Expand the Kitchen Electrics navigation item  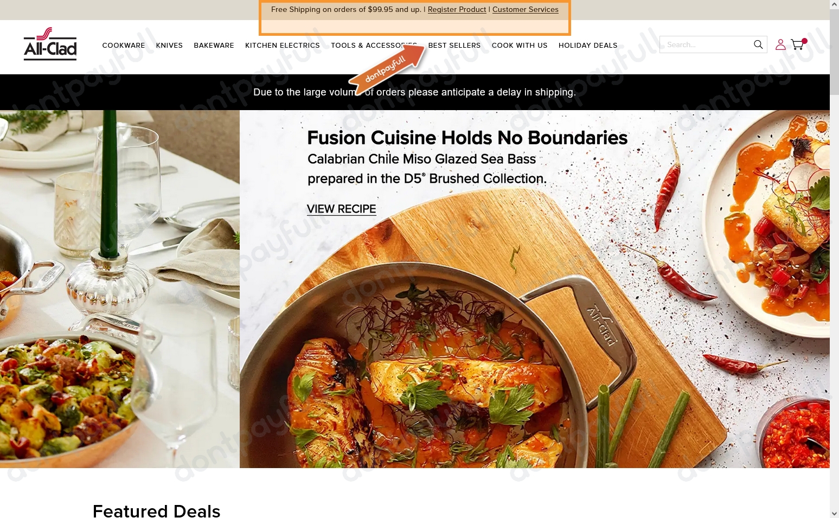click(283, 46)
